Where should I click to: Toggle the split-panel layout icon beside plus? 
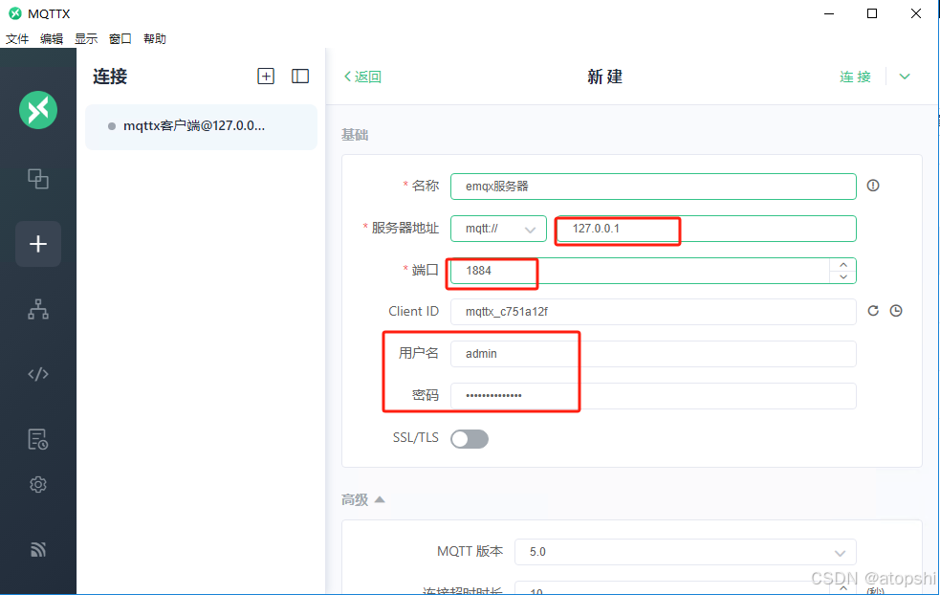point(299,76)
